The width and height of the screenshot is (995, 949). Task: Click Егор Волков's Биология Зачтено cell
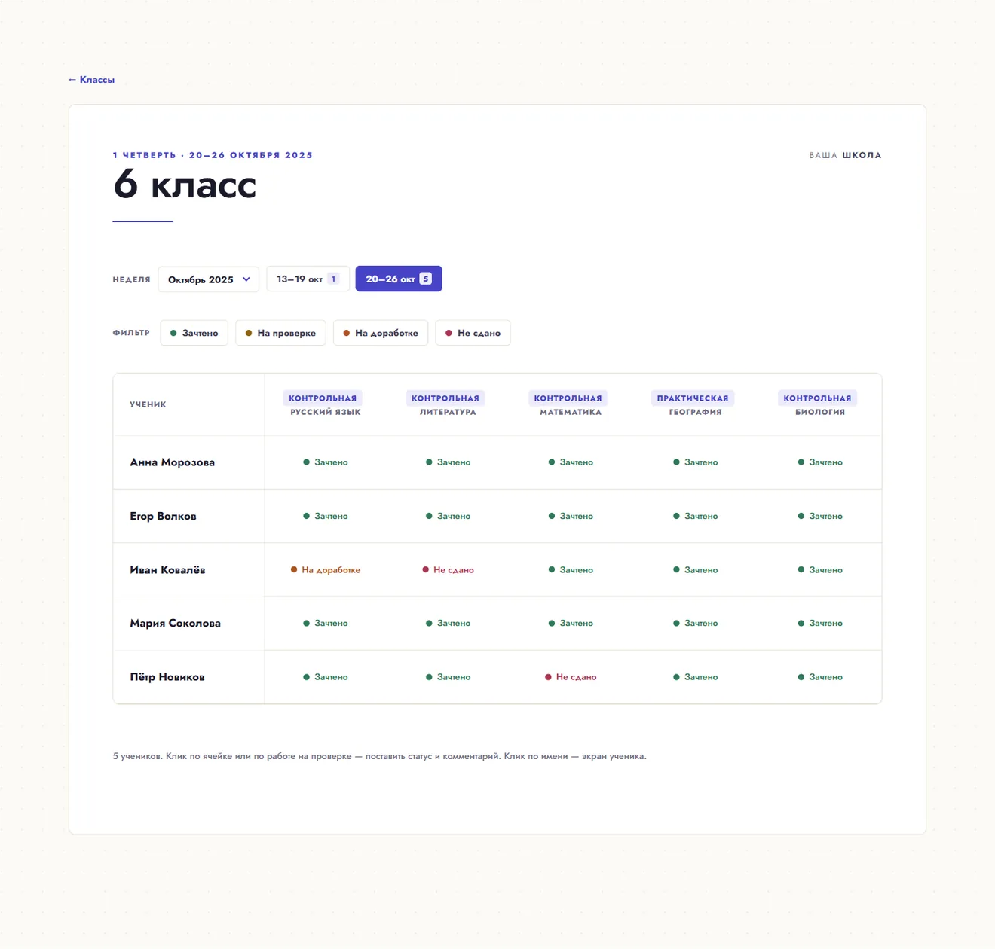[x=820, y=516]
